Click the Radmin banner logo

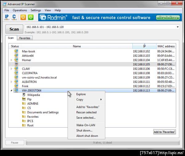(53, 18)
